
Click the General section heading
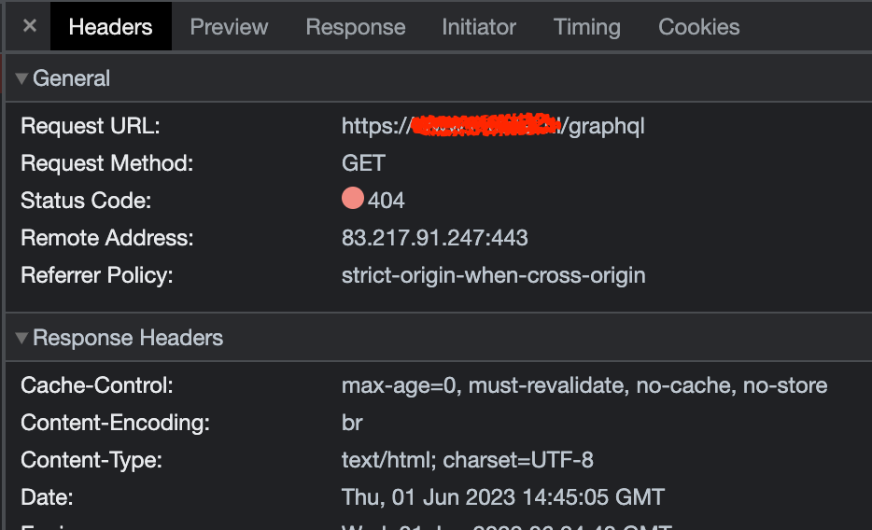coord(71,78)
